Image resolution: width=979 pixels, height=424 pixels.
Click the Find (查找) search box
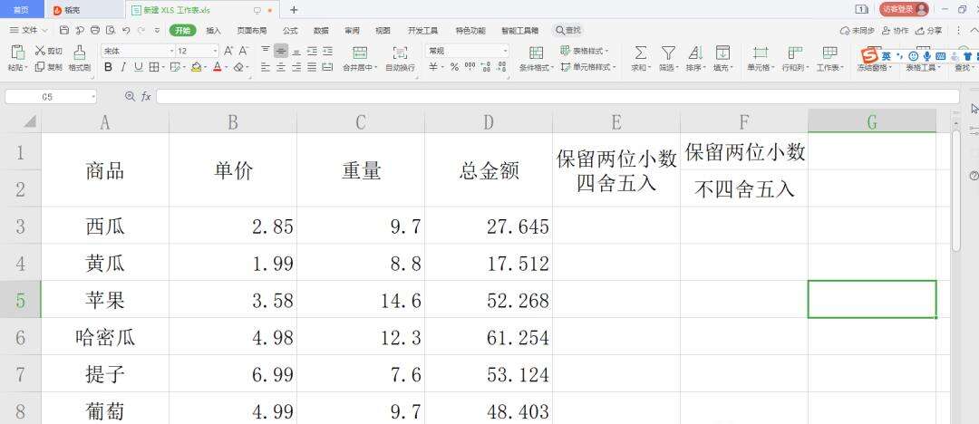(x=568, y=30)
